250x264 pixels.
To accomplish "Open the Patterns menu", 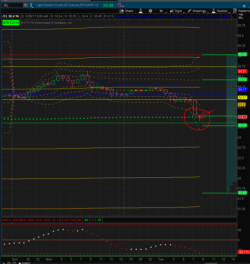I will click(x=241, y=11).
